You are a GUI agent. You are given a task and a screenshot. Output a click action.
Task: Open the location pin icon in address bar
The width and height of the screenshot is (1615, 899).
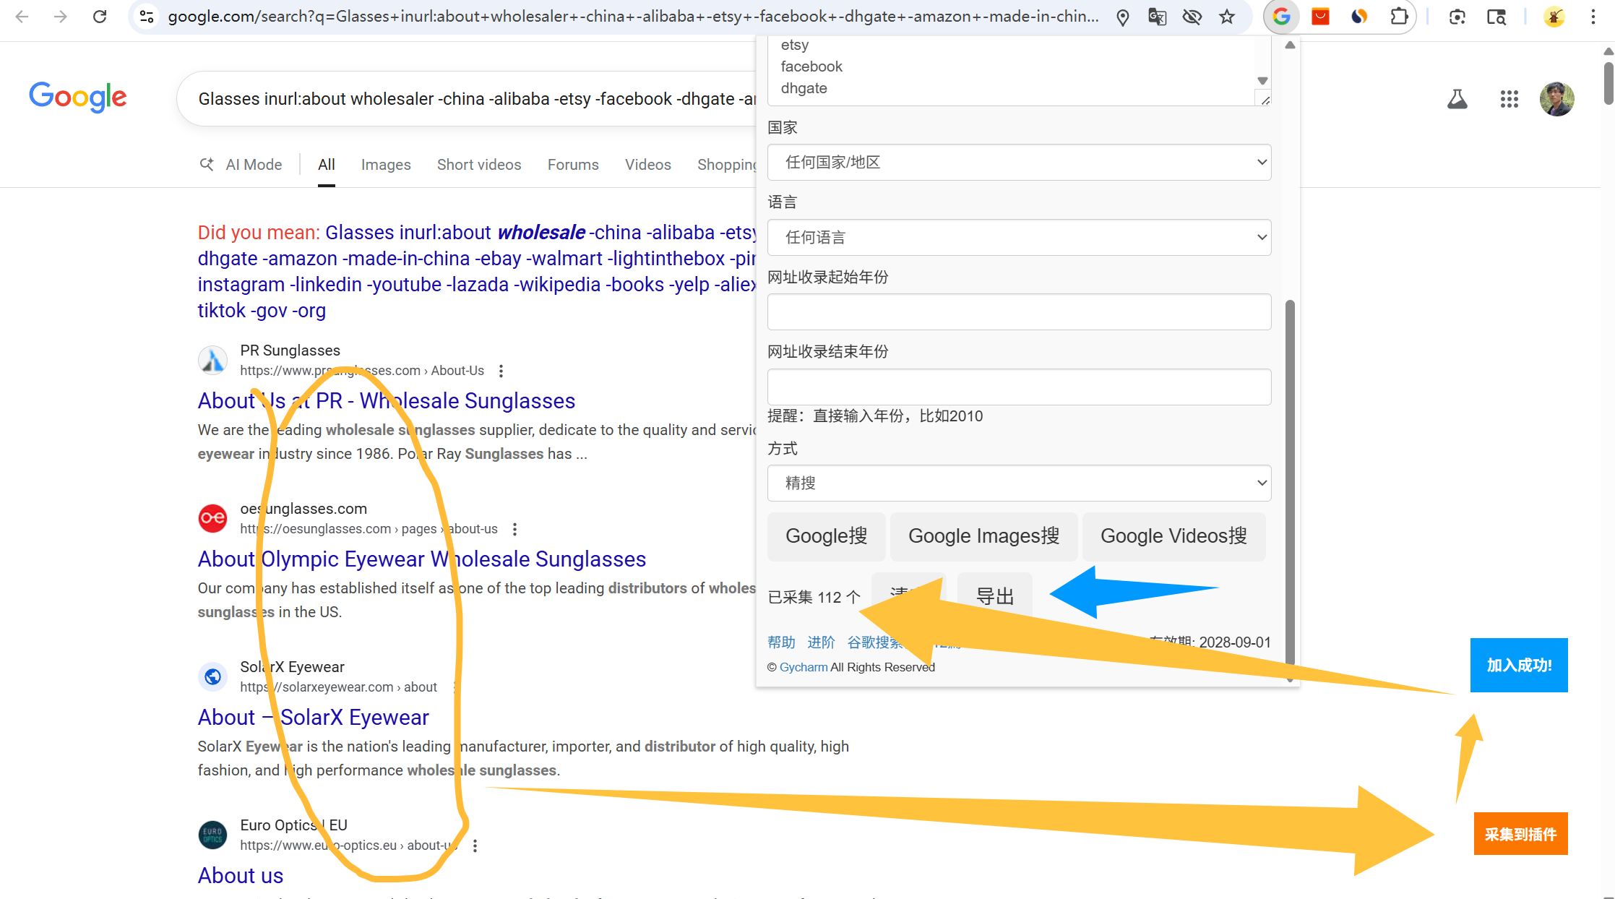coord(1122,17)
